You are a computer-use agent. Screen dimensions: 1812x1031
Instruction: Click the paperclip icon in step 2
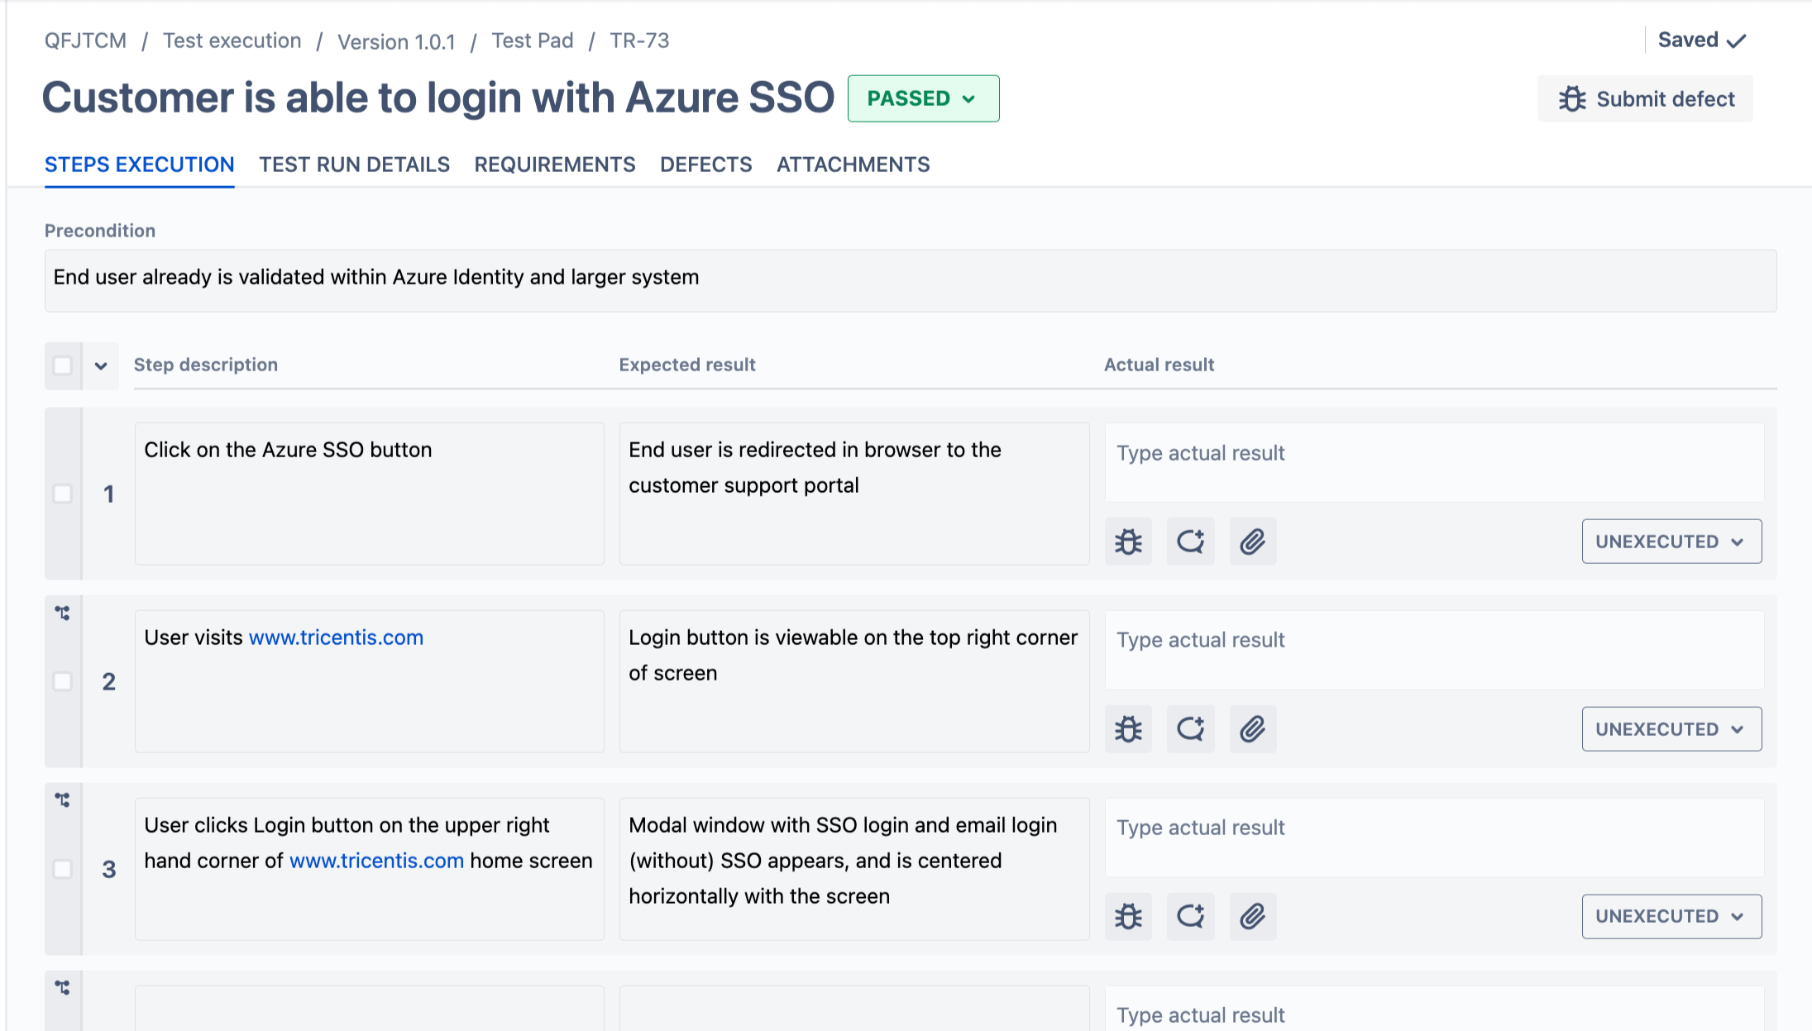1252,729
